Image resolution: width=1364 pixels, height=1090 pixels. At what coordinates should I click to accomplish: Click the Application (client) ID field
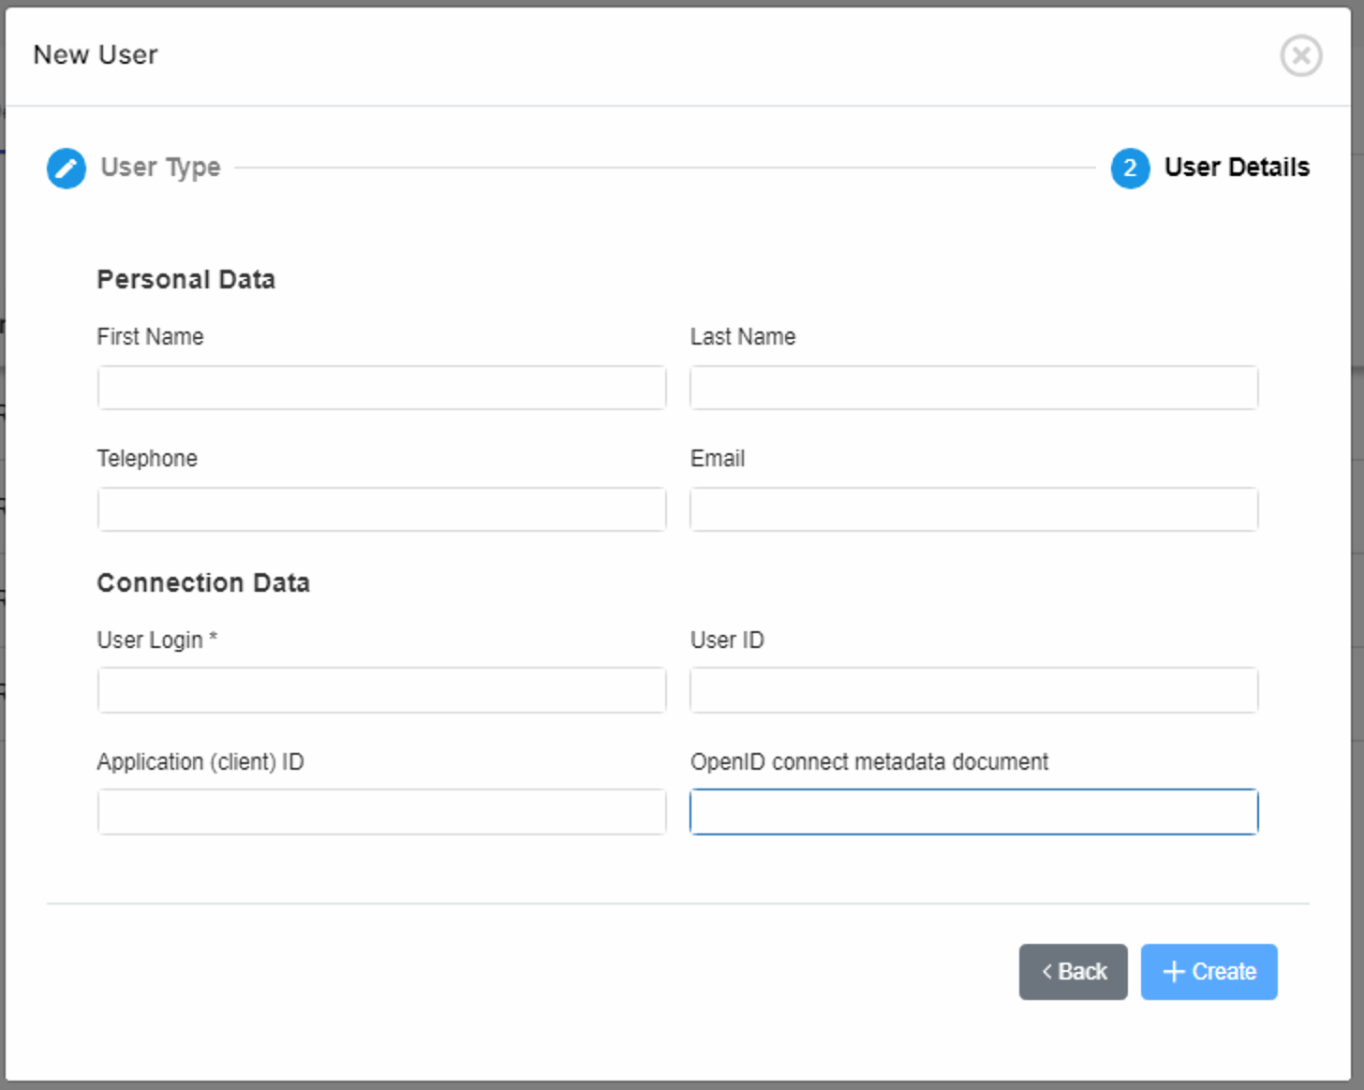click(381, 812)
